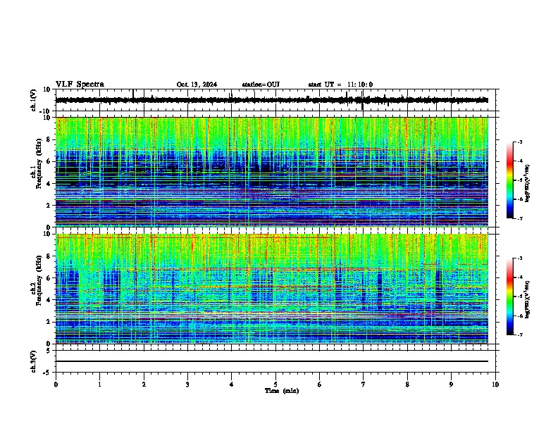Click the "-3" tick on ch.1 colorbar
The image size is (558, 431).
point(520,142)
